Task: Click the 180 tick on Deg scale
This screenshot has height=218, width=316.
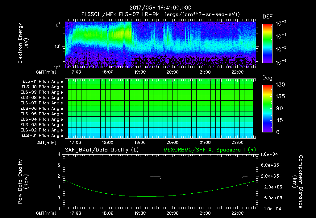Action: tap(280, 85)
